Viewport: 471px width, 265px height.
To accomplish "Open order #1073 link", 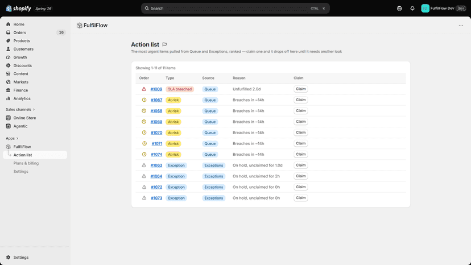I will (x=156, y=198).
